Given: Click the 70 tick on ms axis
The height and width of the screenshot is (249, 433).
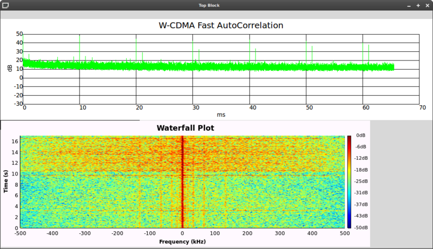Looking at the screenshot, I should coord(419,107).
